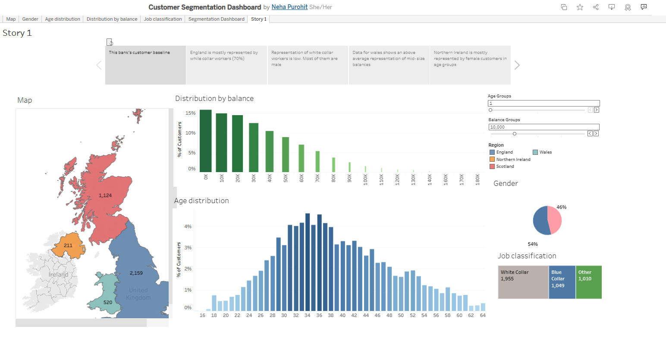This screenshot has height=339, width=666.
Task: Open the Job classification tab
Action: pos(163,19)
